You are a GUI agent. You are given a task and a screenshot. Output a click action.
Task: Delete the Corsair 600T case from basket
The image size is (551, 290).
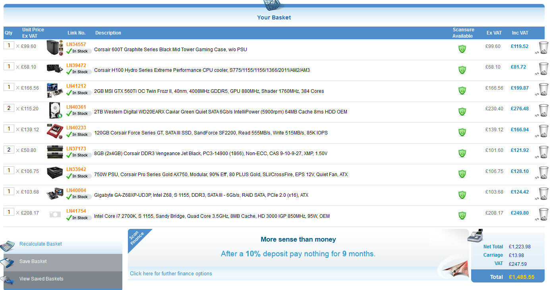pyautogui.click(x=543, y=47)
